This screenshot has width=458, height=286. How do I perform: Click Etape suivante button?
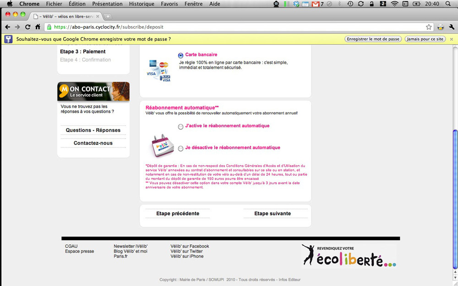coord(273,214)
